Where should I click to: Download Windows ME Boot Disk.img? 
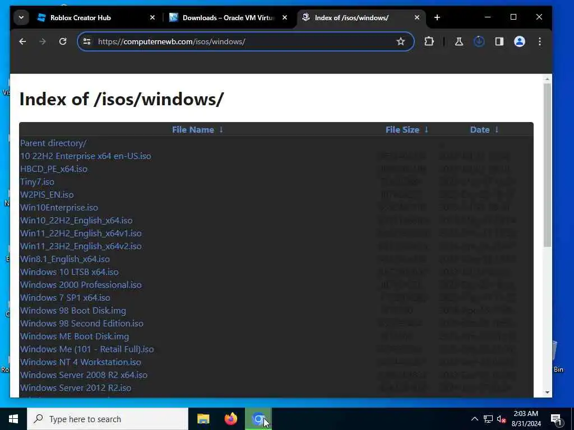point(75,336)
